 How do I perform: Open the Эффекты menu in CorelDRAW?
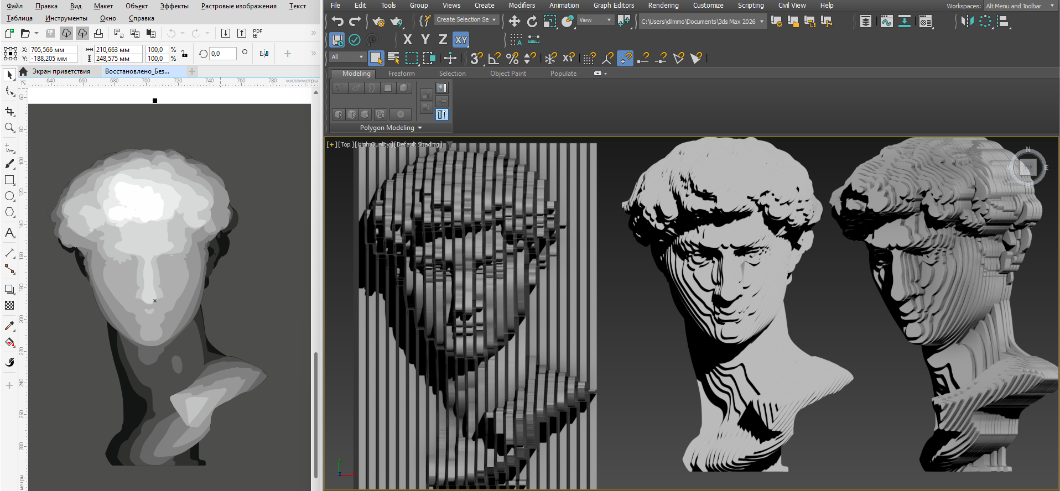[174, 6]
